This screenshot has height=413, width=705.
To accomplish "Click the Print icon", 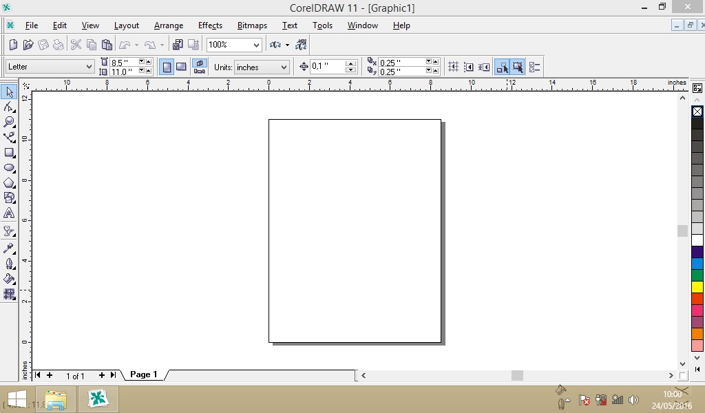I will (59, 45).
